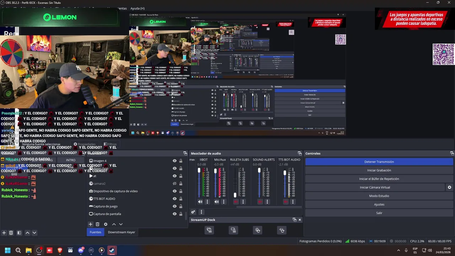Open IIBOT channel options menu

click(207, 202)
